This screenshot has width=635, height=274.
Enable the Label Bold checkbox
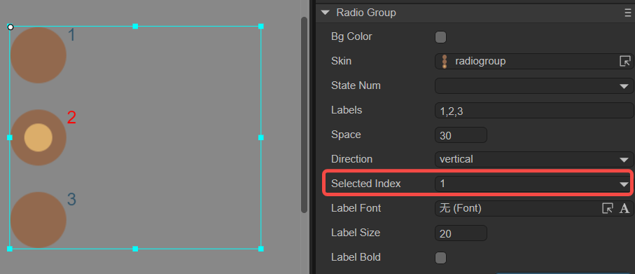pyautogui.click(x=440, y=258)
